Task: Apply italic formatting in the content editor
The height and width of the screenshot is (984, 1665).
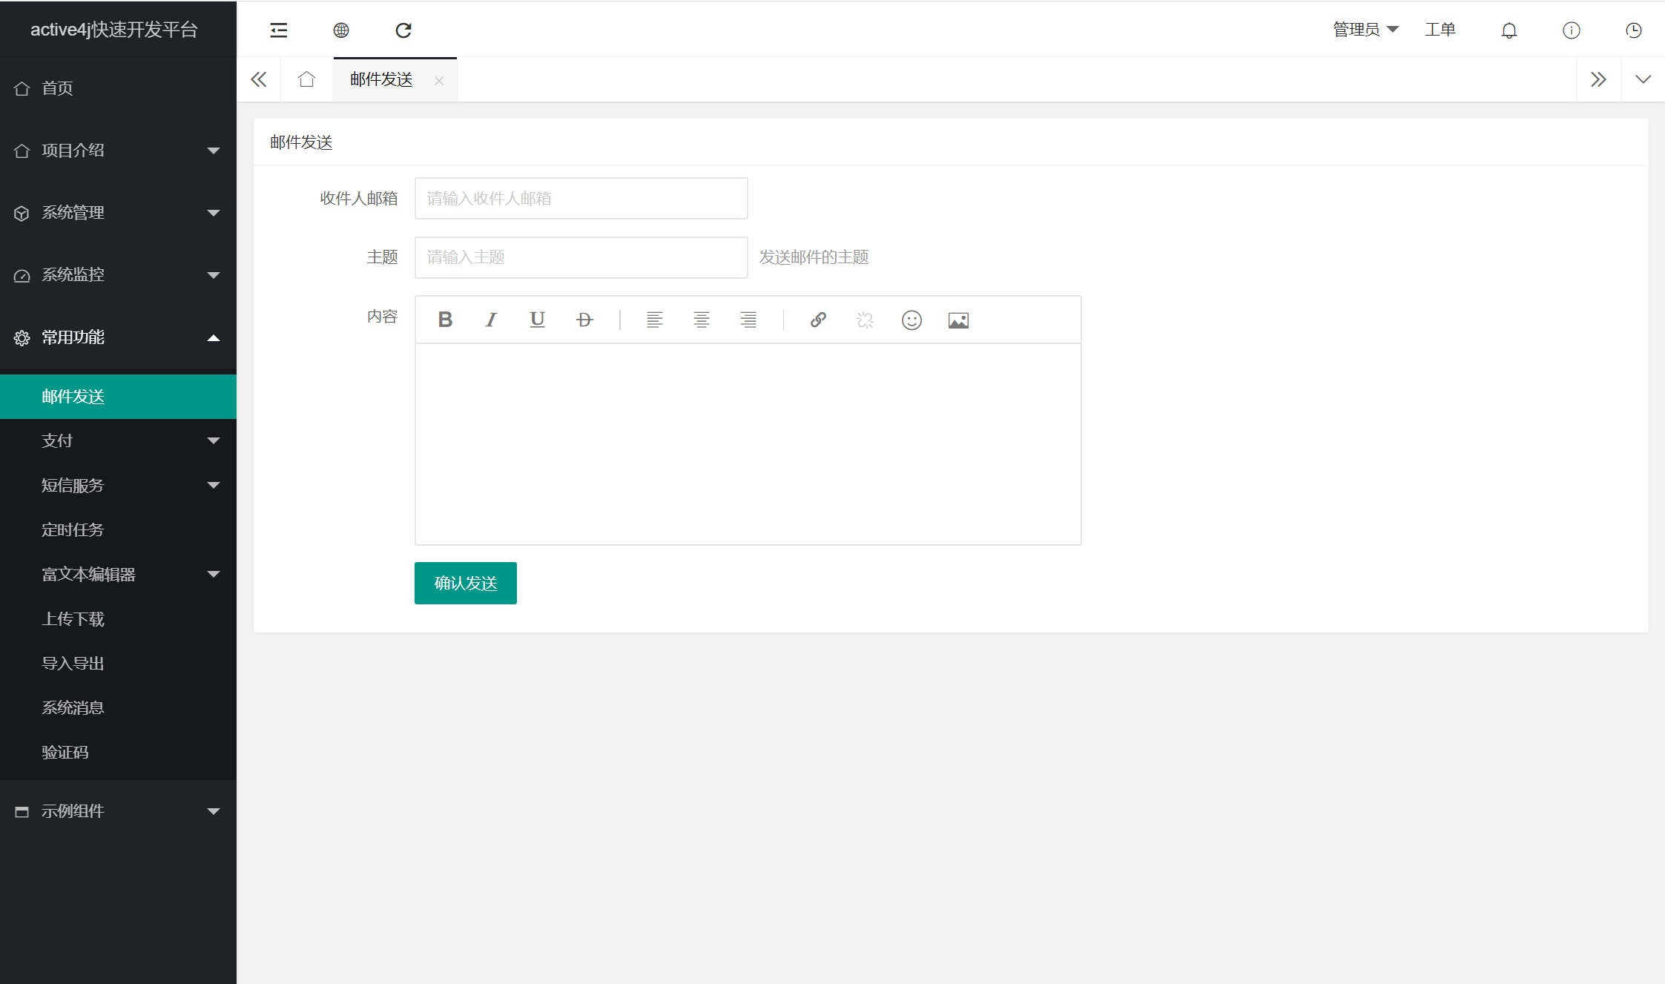Action: coord(491,320)
